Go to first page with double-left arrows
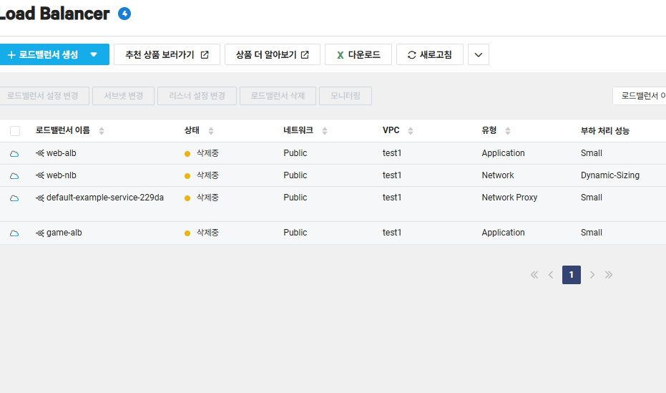Screen dimensions: 666x393 pos(534,275)
